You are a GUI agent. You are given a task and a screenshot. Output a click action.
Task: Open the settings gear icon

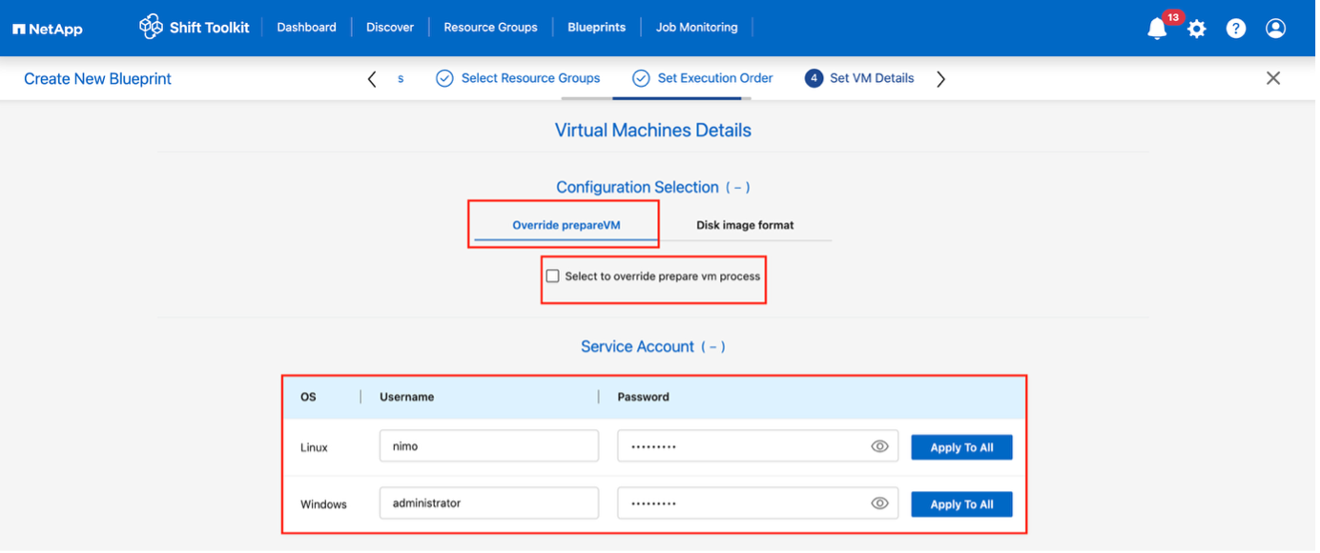pos(1196,28)
